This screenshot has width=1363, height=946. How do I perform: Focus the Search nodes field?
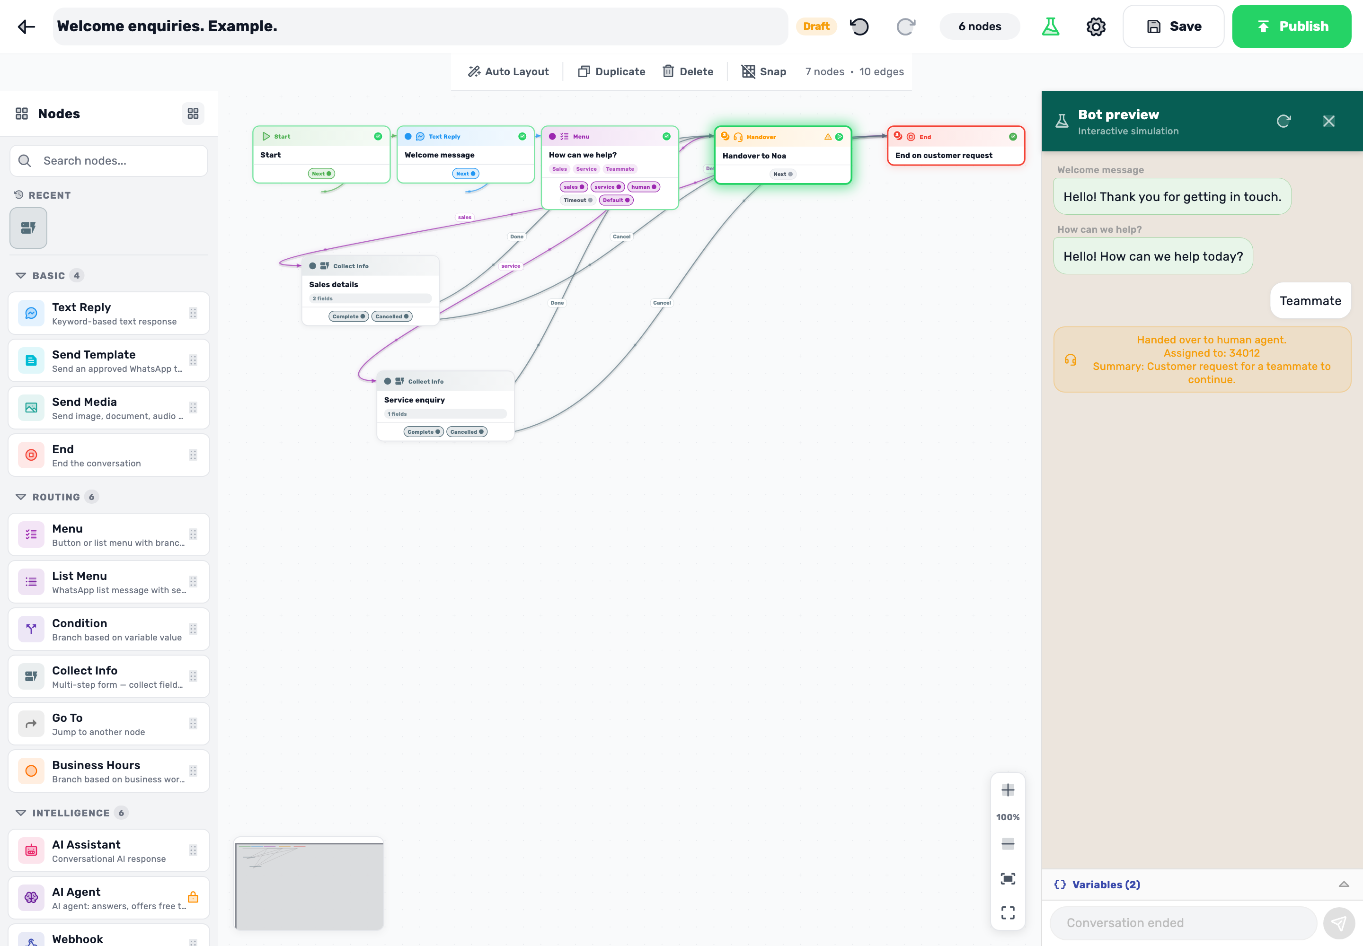[109, 161]
